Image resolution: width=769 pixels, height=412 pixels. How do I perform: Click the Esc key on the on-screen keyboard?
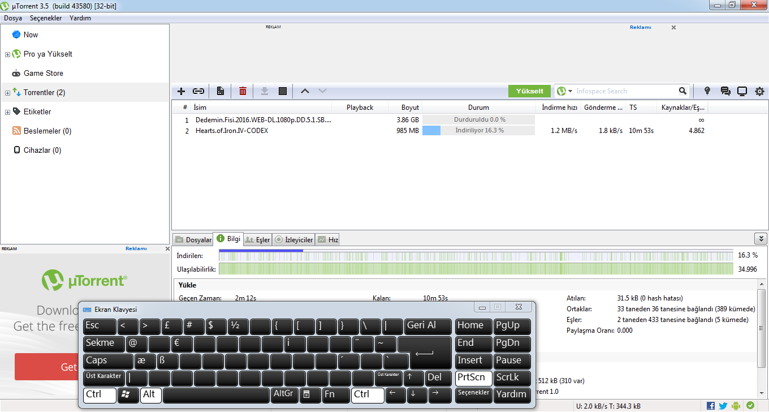[x=100, y=327]
